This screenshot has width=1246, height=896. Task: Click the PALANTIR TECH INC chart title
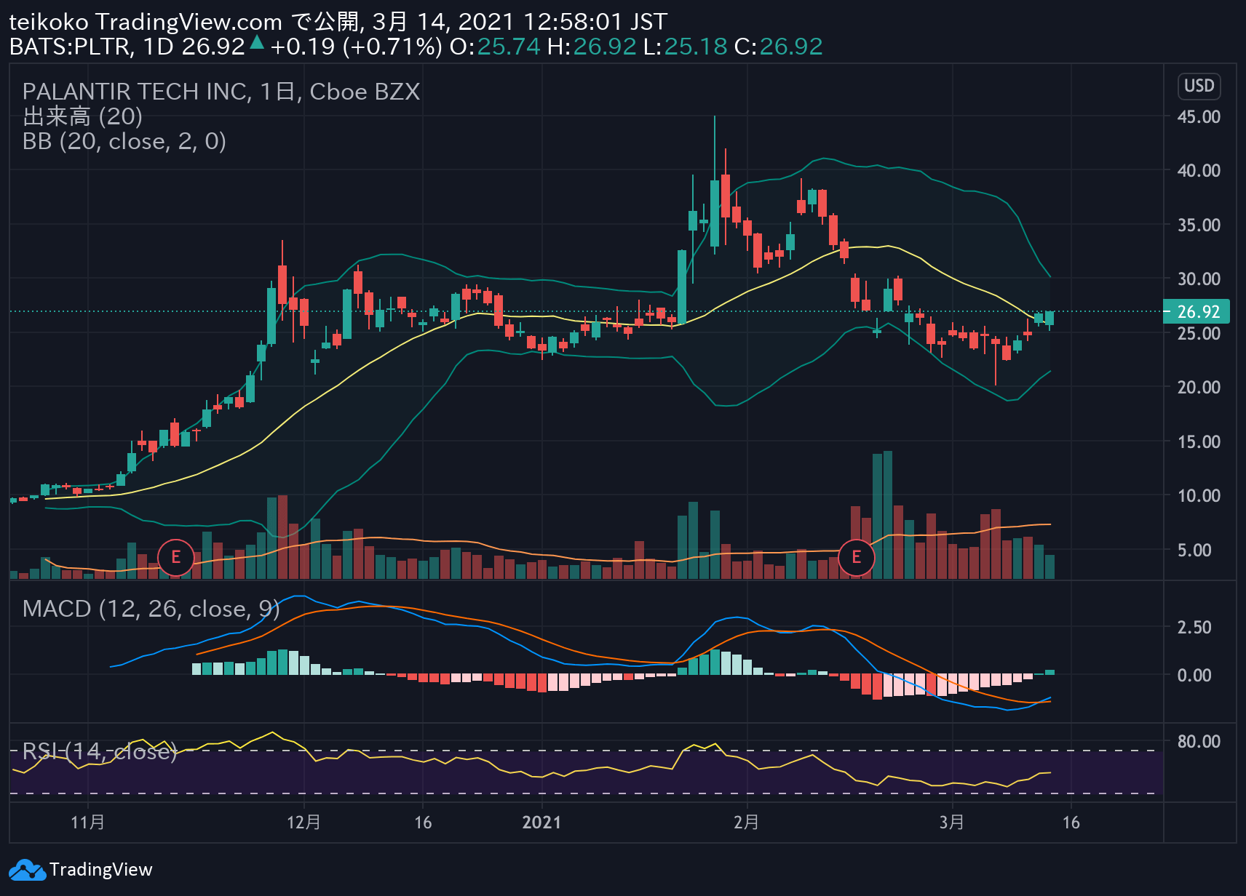[221, 92]
